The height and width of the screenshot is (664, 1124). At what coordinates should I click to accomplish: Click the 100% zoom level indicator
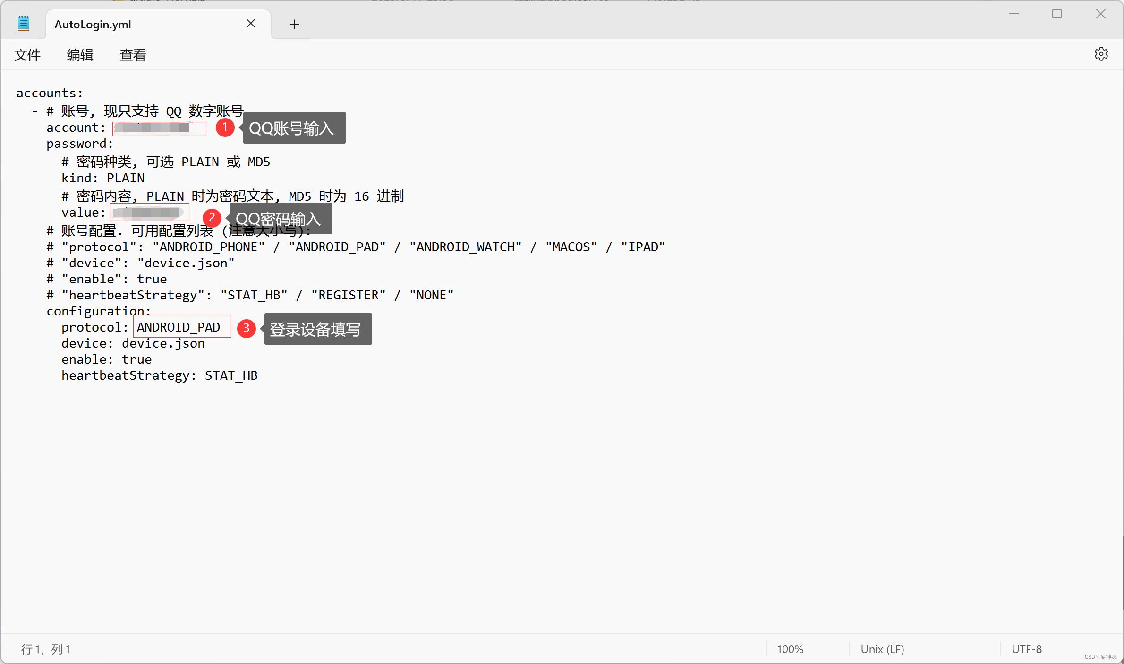coord(790,649)
